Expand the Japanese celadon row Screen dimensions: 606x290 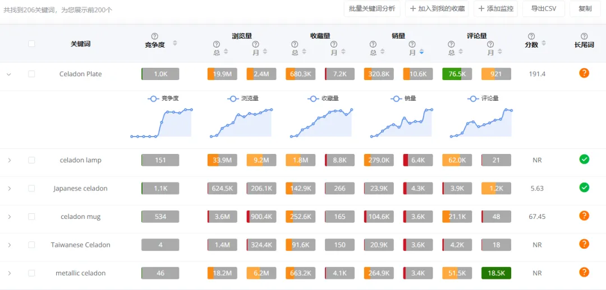coord(9,188)
